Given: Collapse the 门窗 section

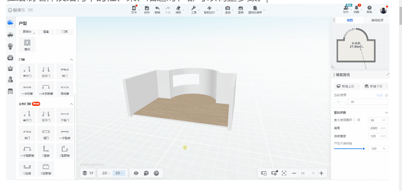Looking at the screenshot, I should (x=71, y=59).
